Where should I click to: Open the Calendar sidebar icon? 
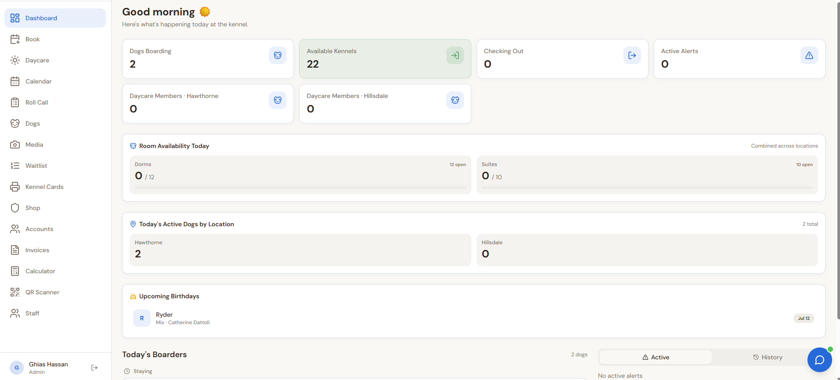[15, 81]
